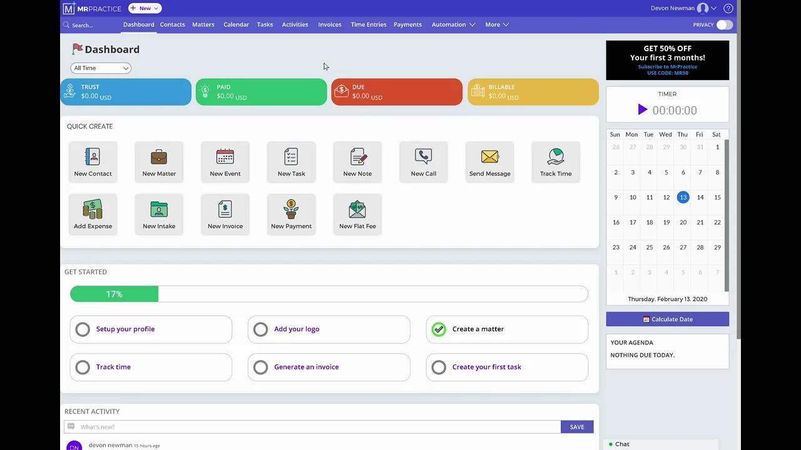
Task: Click the Paid lightbulb card icon
Action: tap(205, 92)
